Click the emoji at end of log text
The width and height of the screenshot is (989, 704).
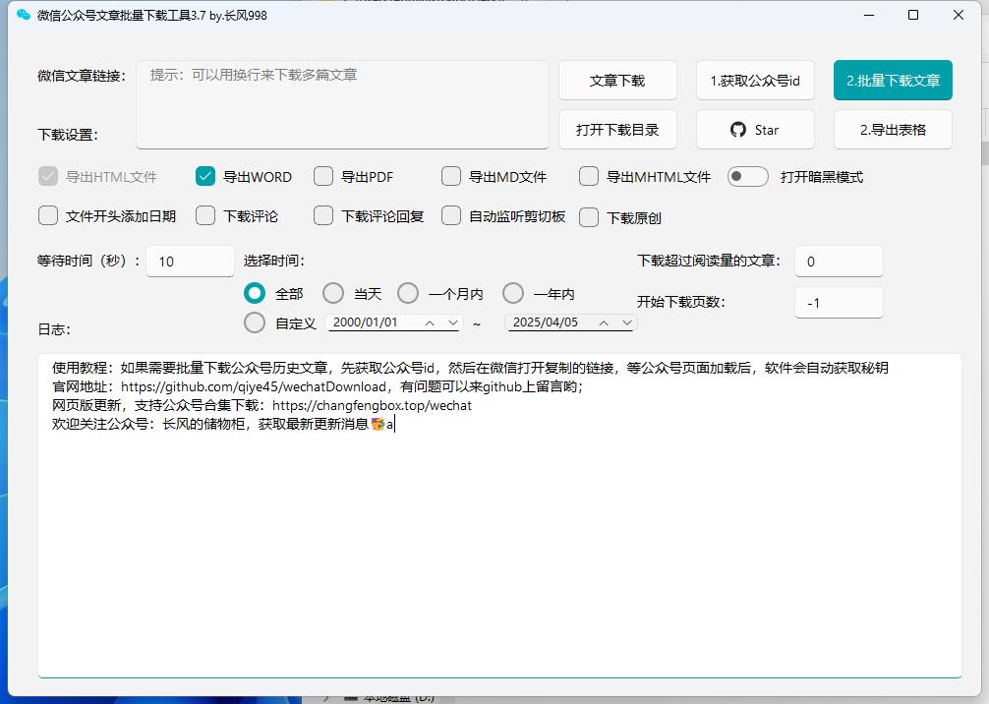[378, 424]
